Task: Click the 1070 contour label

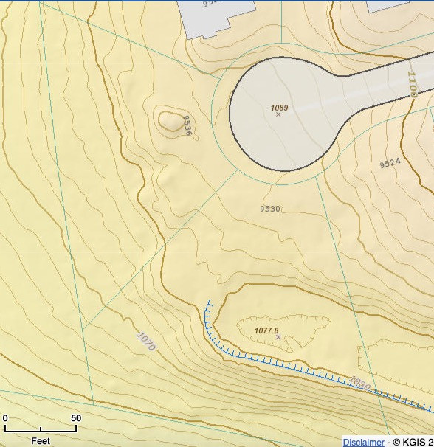Action: pos(146,342)
